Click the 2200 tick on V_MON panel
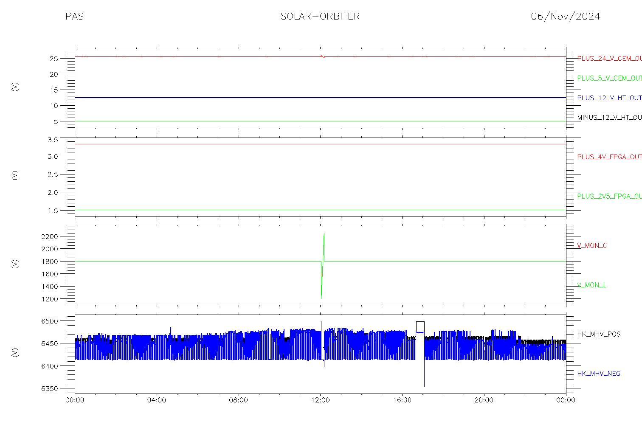 tap(50, 236)
